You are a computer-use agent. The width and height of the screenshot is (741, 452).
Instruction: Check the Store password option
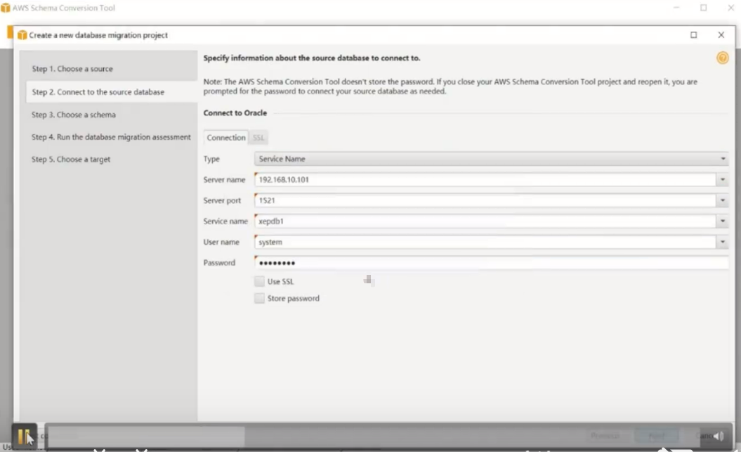pos(259,298)
